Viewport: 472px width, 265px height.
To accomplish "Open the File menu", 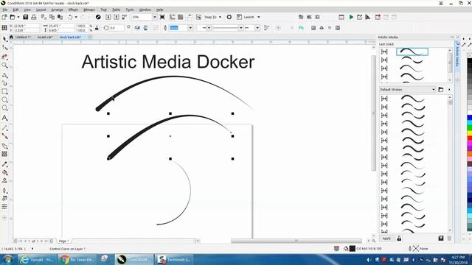I will 5,10.
